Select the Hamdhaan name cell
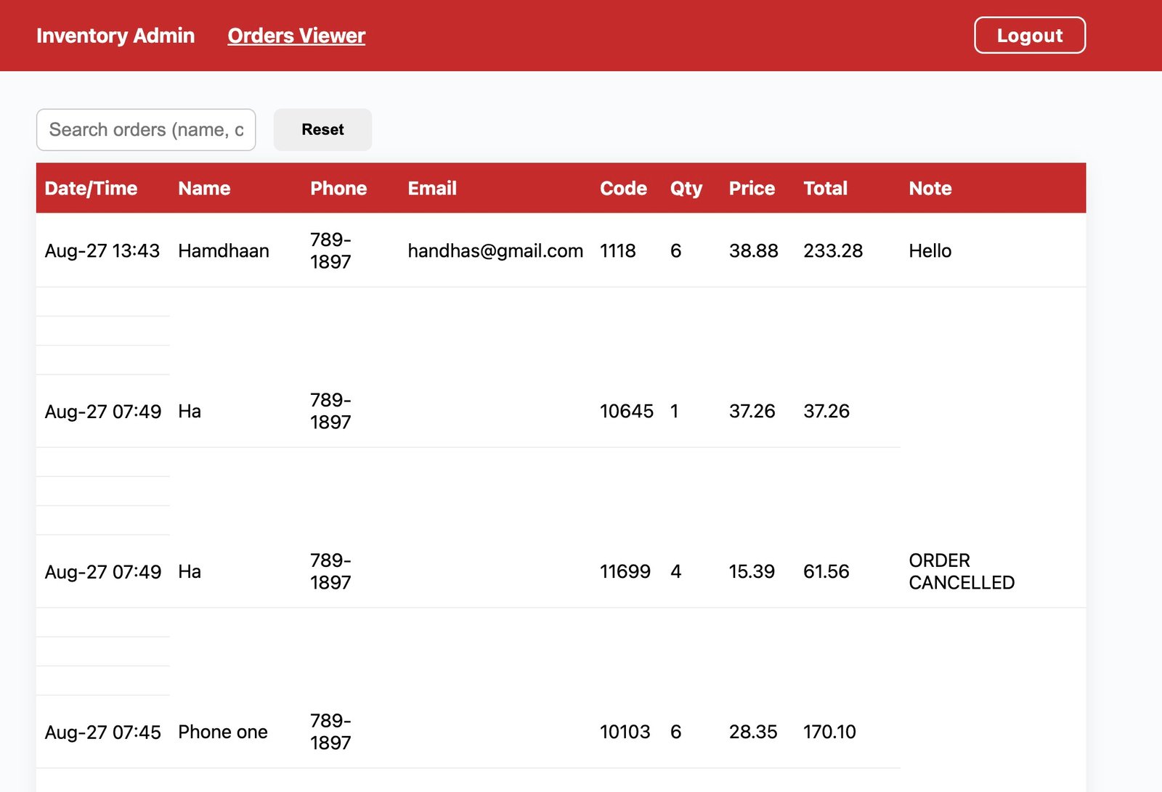1162x792 pixels. click(x=224, y=251)
